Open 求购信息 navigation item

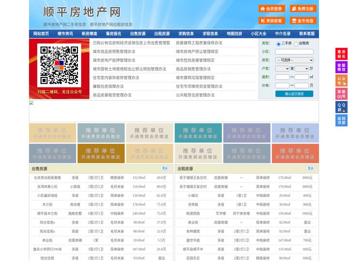(186, 34)
